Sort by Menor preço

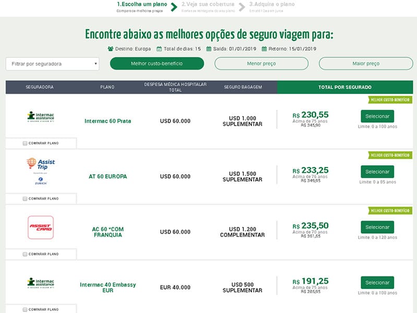coord(262,64)
